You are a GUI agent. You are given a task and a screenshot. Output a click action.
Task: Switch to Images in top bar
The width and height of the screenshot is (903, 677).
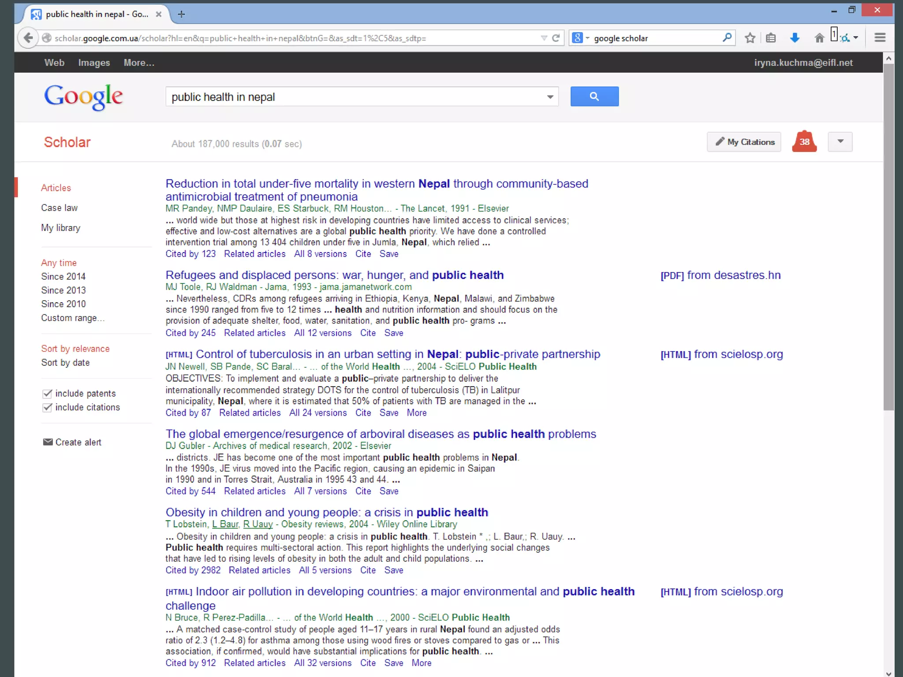(94, 63)
